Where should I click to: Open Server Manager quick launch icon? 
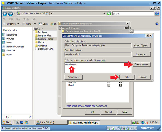[17, 122]
